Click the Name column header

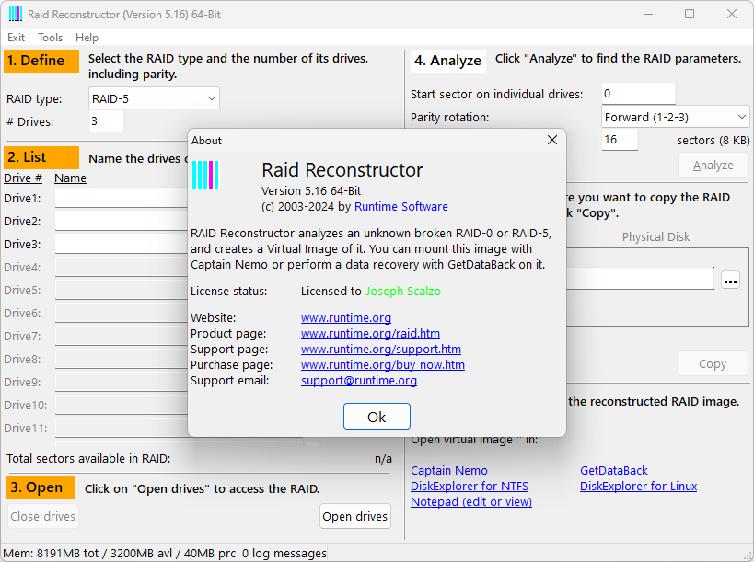tap(70, 178)
